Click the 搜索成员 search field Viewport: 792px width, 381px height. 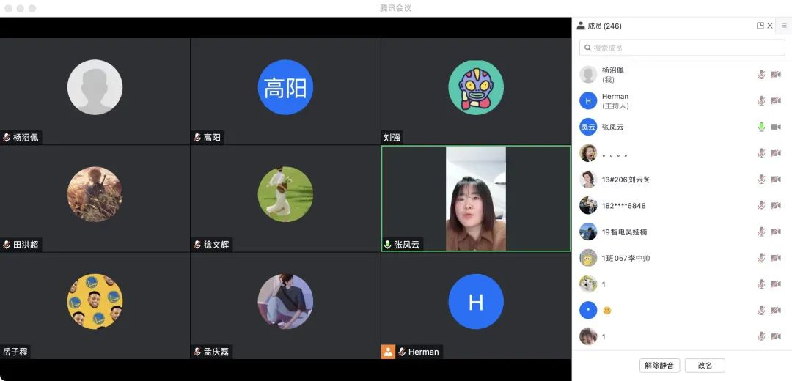pyautogui.click(x=682, y=48)
